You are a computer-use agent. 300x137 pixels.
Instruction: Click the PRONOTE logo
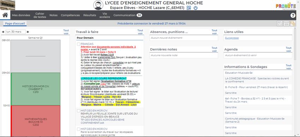click(286, 6)
